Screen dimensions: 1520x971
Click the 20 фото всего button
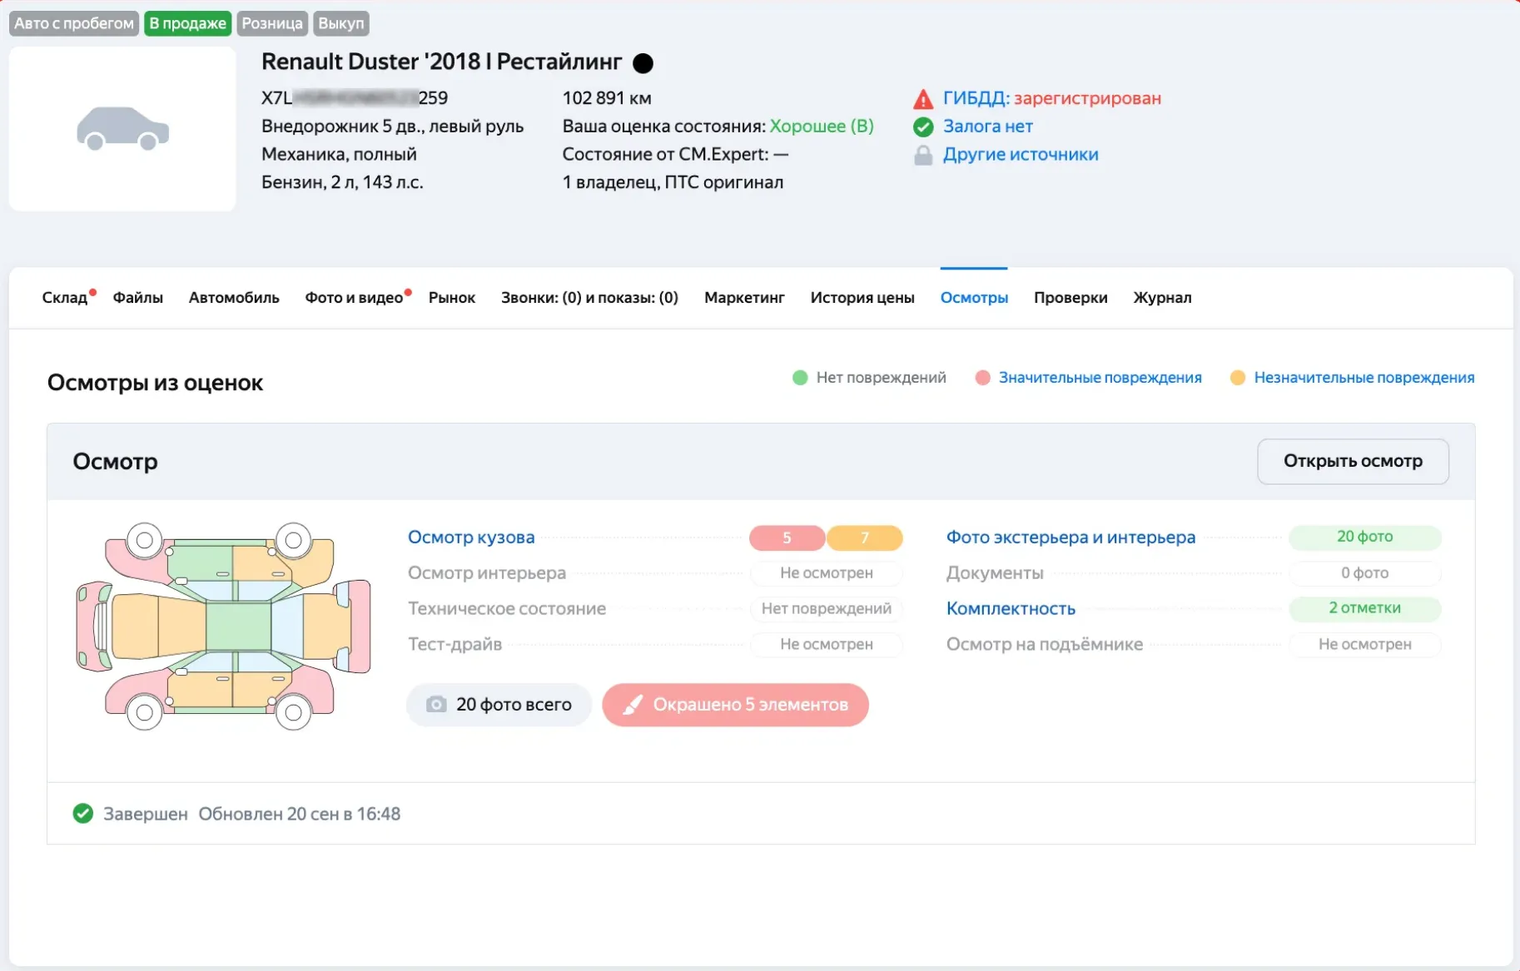499,705
